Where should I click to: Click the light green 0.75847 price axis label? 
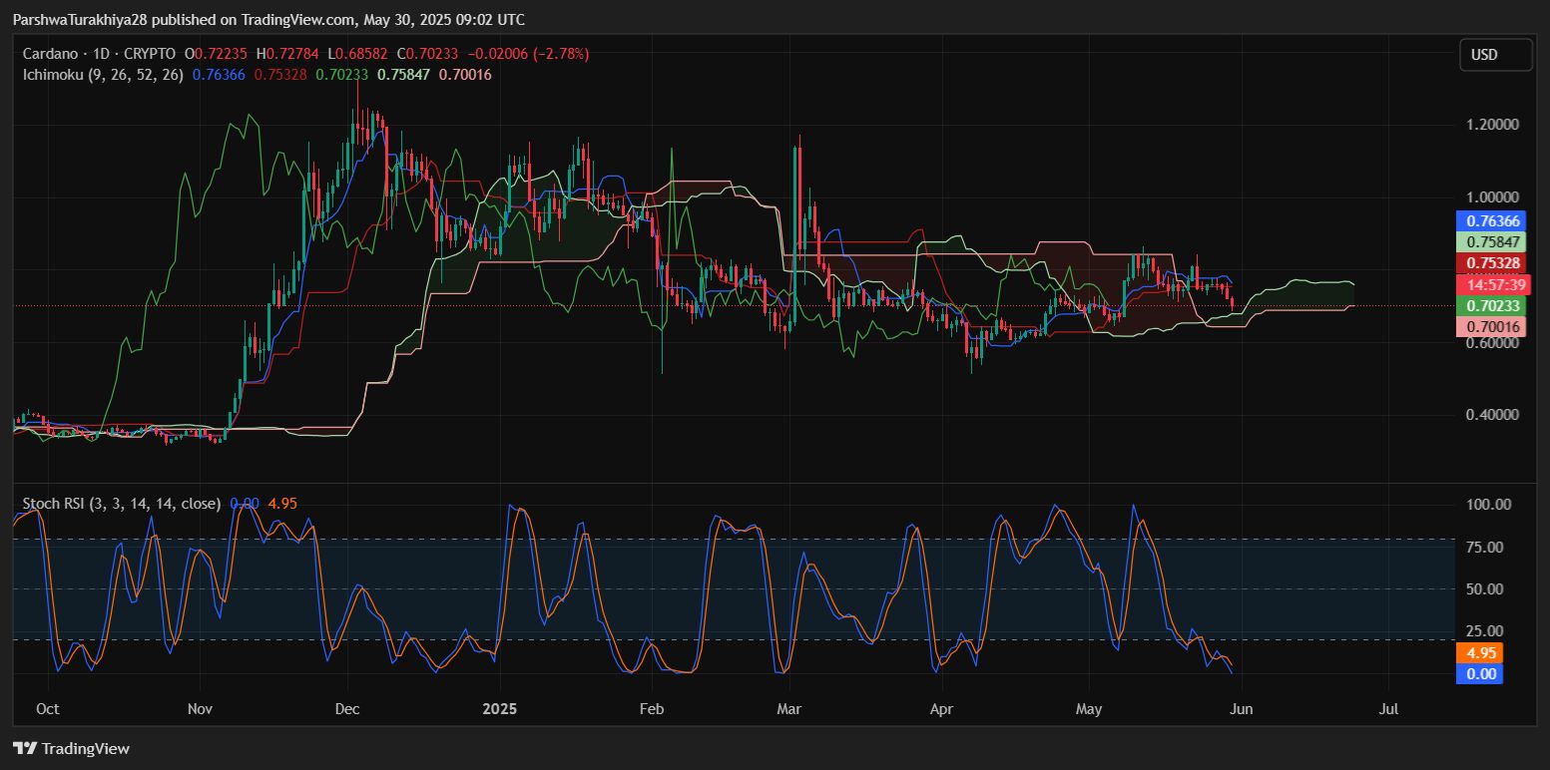click(x=1490, y=242)
